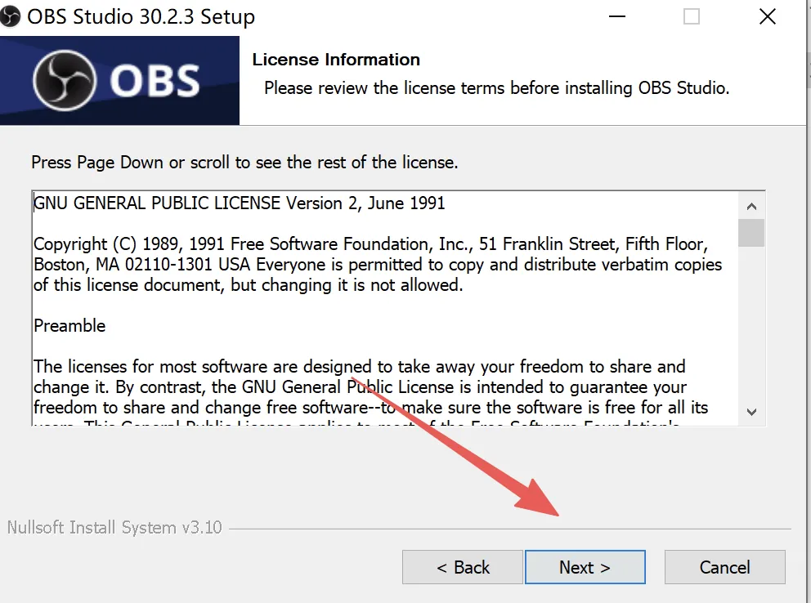Click the OBS Studio 30.2.3 Setup title text
Image resolution: width=811 pixels, height=603 pixels.
pos(141,16)
